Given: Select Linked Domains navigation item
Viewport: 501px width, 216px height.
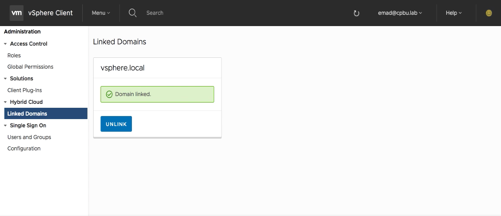Looking at the screenshot, I should [x=27, y=114].
